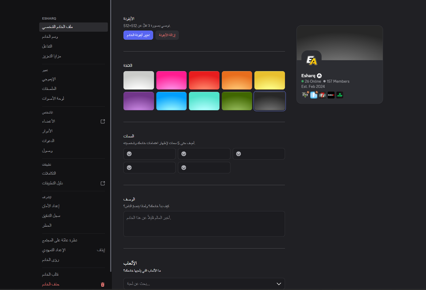The height and width of the screenshot is (290, 426).
Task: Open emoji picker in bottom-left trait field
Action: [x=129, y=168]
